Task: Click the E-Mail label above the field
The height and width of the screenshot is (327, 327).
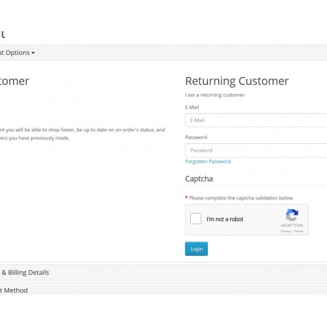Action: (x=192, y=107)
